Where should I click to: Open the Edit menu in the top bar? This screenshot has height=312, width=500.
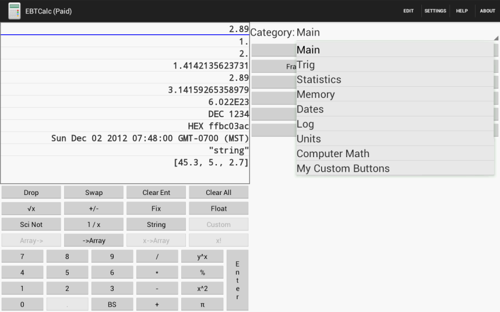click(409, 11)
